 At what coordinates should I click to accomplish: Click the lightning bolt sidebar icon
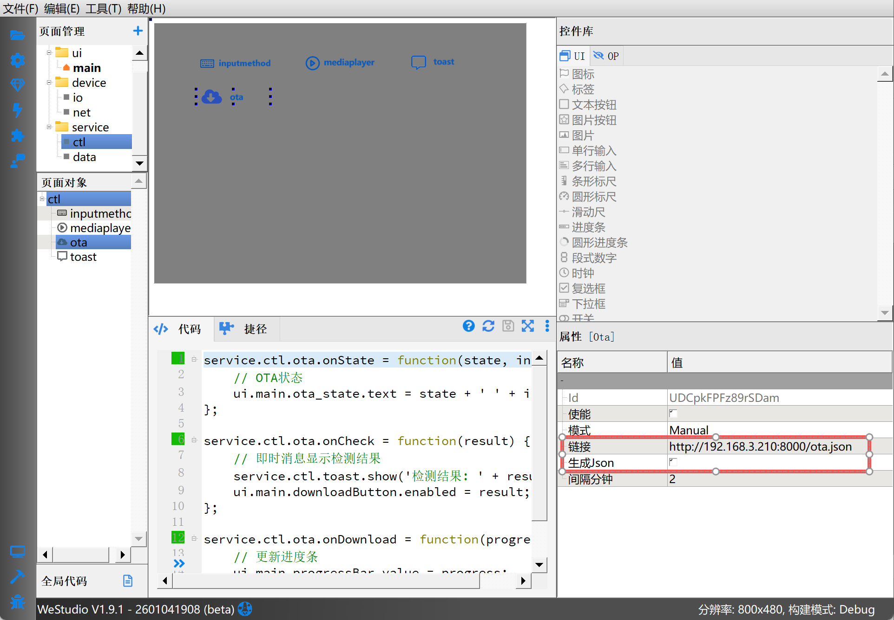17,110
